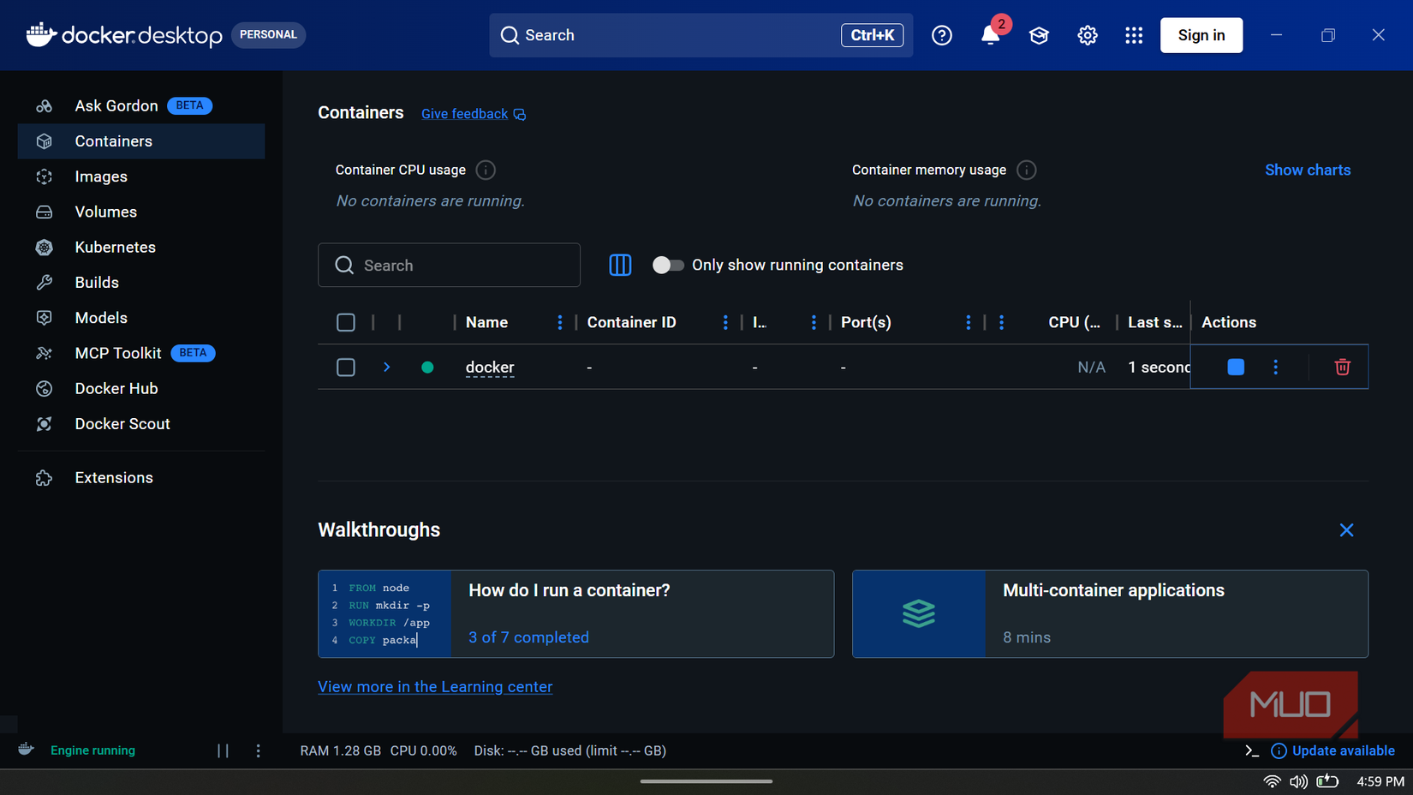
Task: Open Settings gear icon
Action: click(x=1088, y=35)
